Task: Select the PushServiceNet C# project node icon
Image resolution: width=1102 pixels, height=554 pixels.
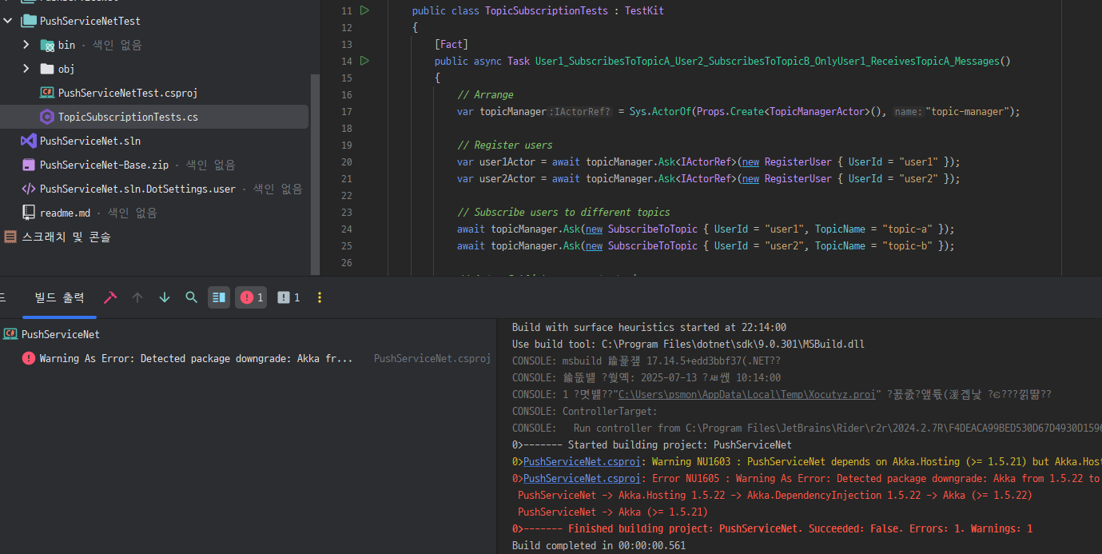Action: tap(10, 334)
